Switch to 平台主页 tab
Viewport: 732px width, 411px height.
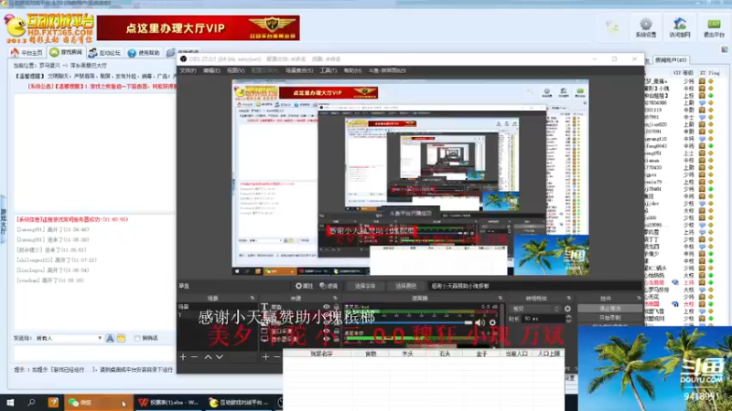[27, 52]
